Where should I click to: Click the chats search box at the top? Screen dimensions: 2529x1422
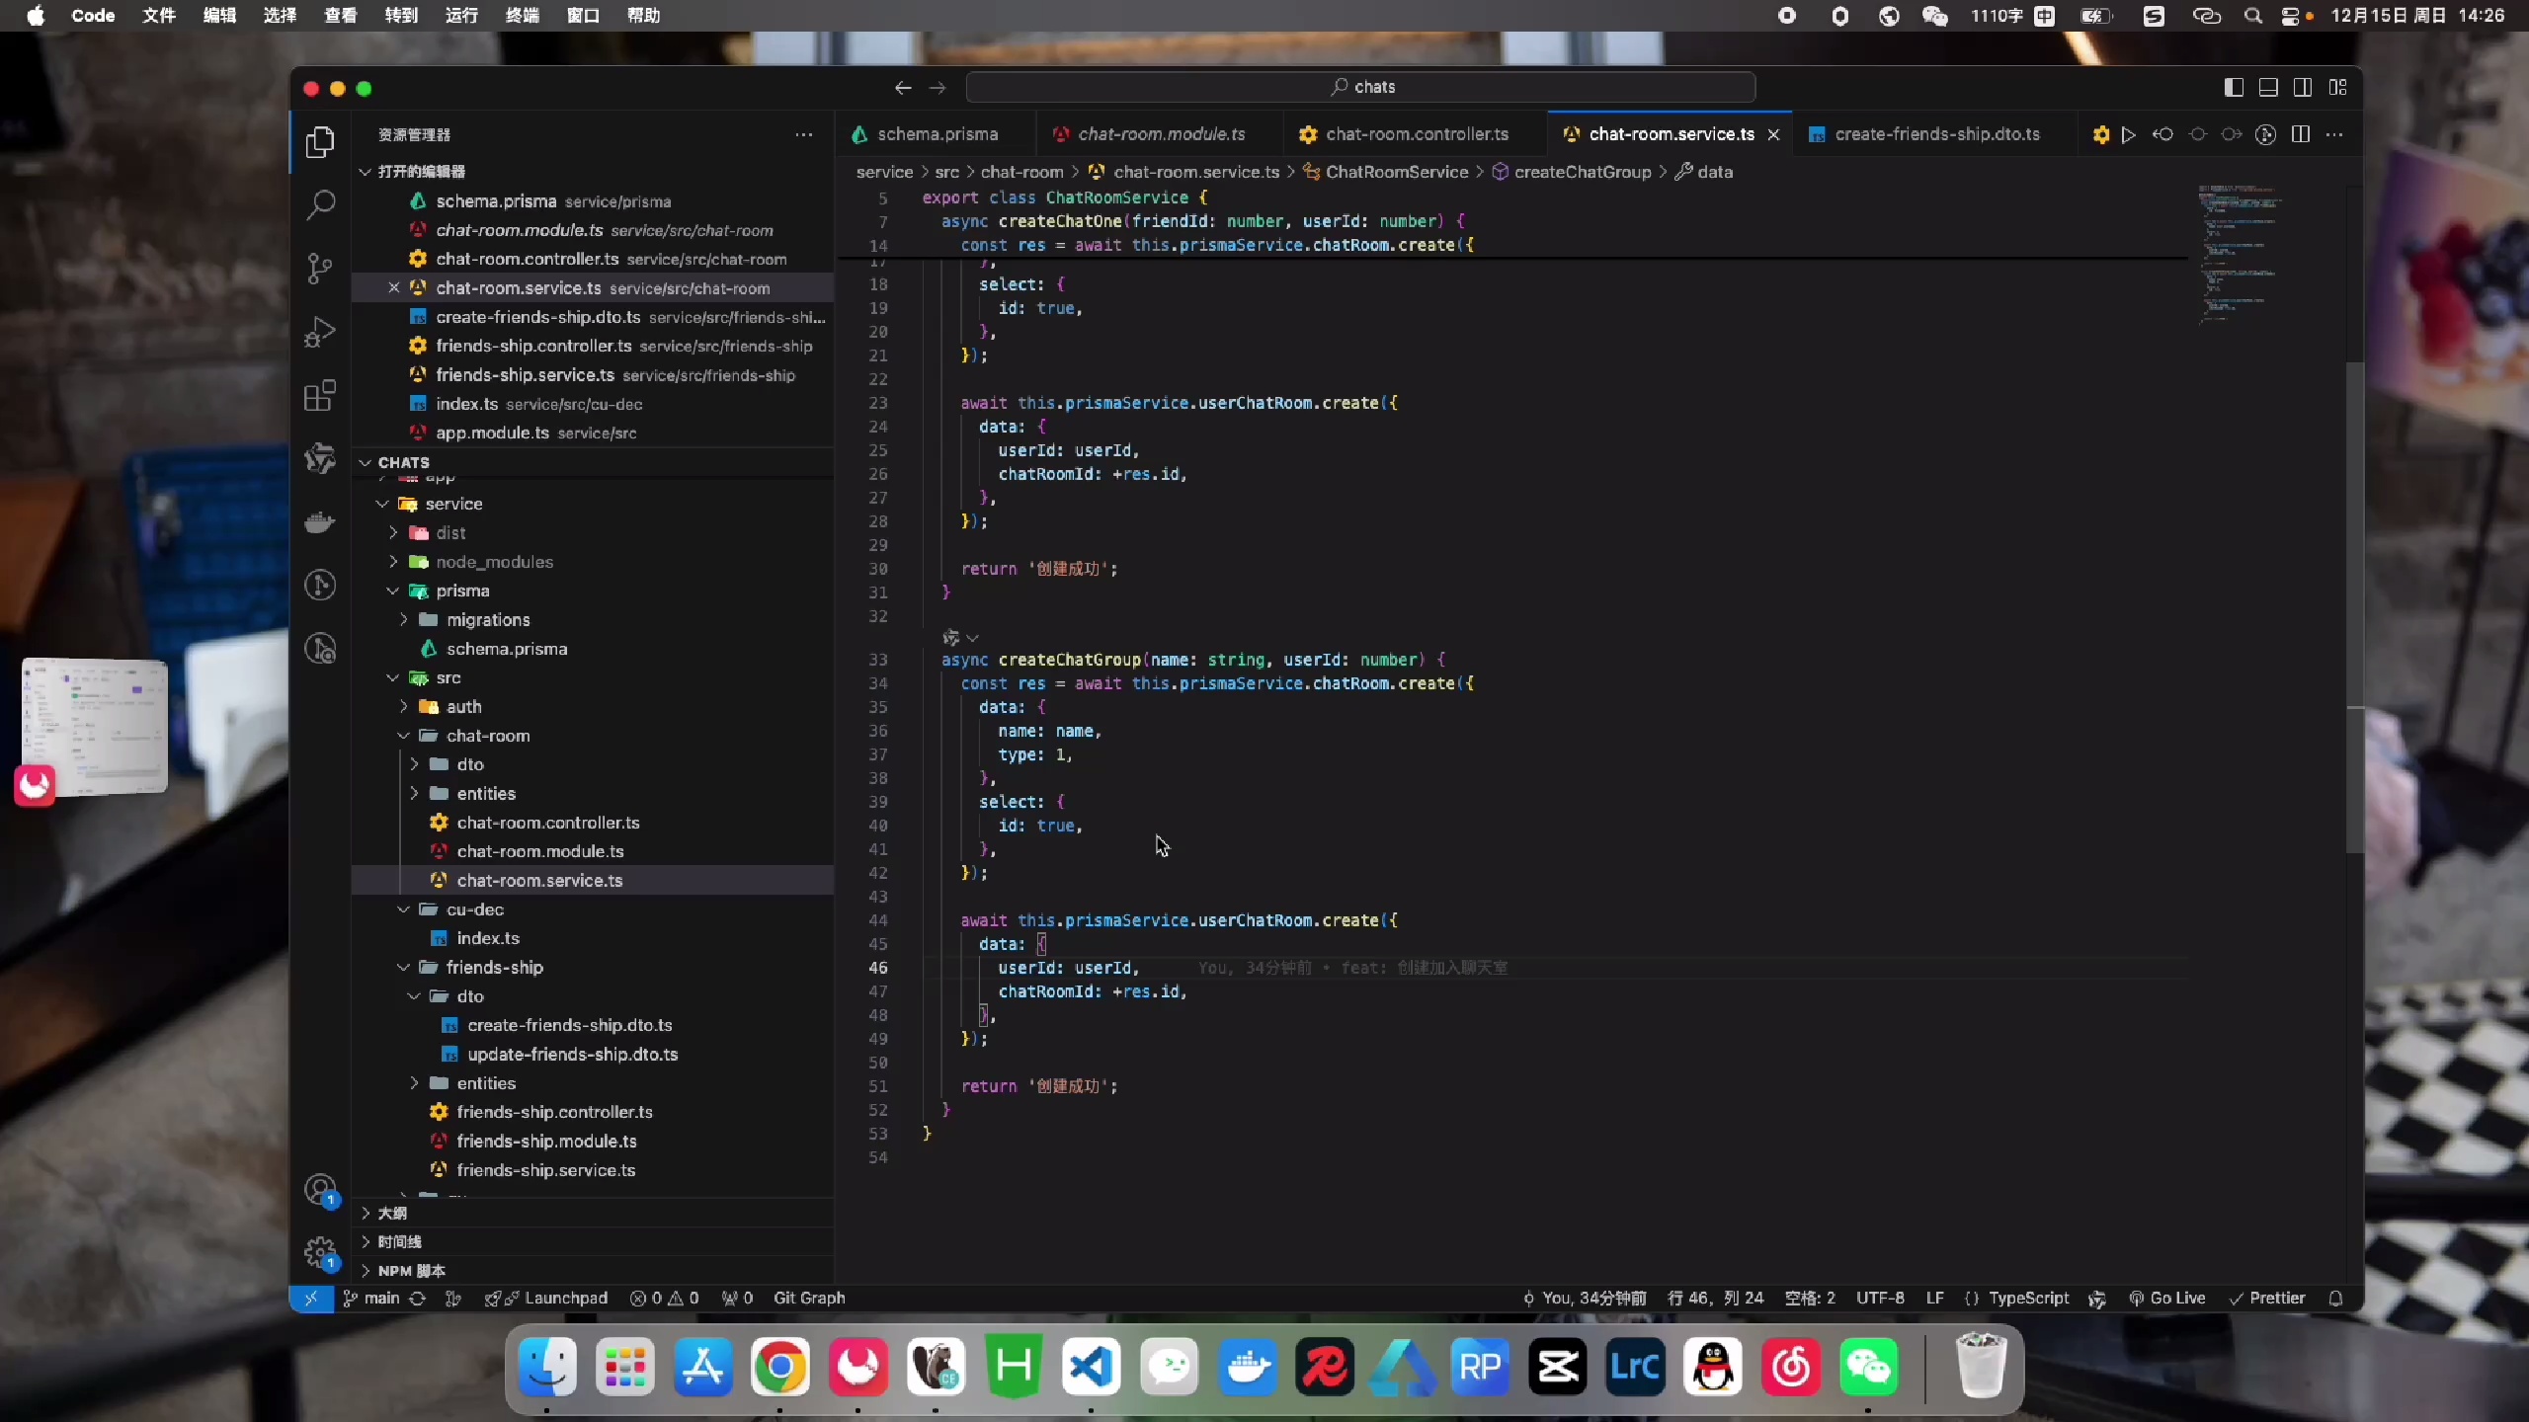pos(1361,87)
